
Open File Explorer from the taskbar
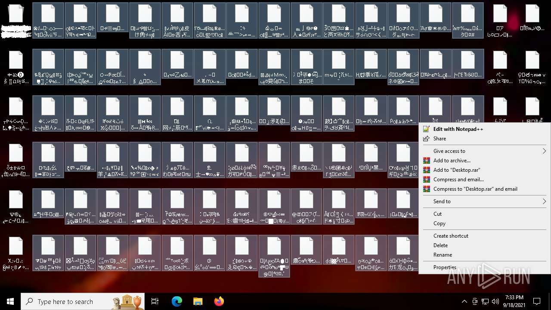198,301
